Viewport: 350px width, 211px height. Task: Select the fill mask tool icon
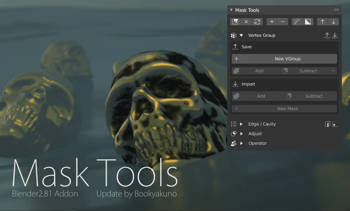(235, 22)
